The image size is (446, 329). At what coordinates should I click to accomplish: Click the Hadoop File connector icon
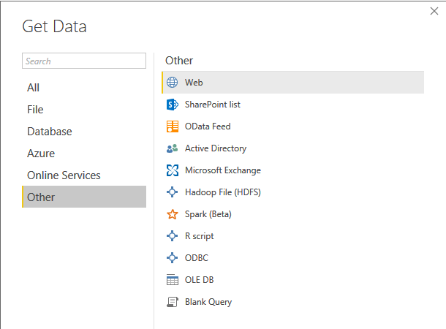[x=172, y=192]
